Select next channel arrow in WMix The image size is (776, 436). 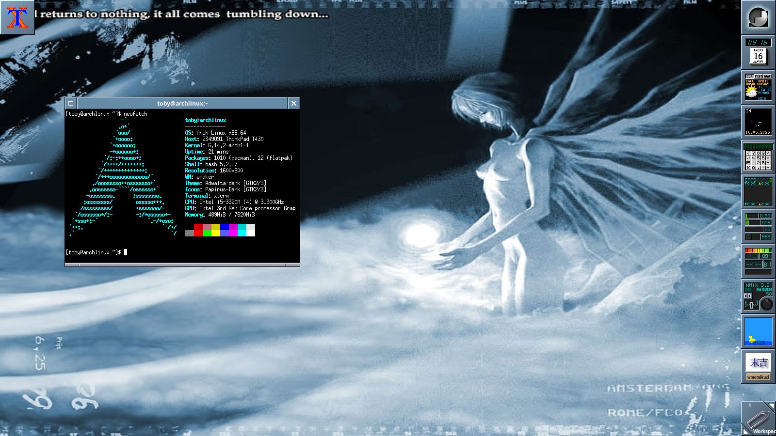coord(750,296)
